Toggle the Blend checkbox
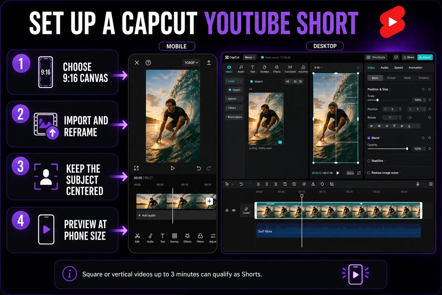 tap(369, 138)
